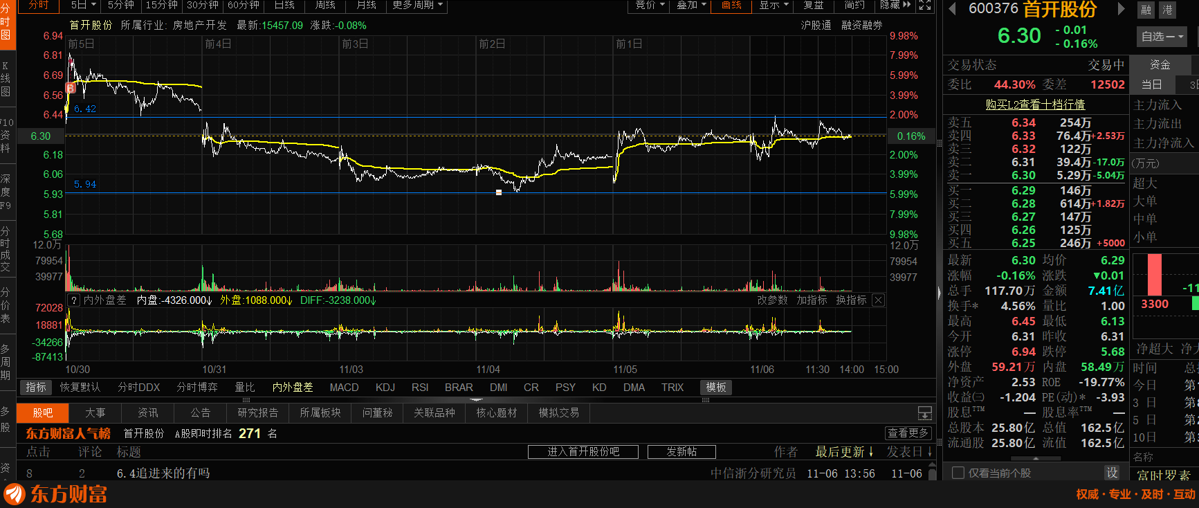Sort by 最后更新 column arrow
The width and height of the screenshot is (1199, 508).
pos(871,452)
